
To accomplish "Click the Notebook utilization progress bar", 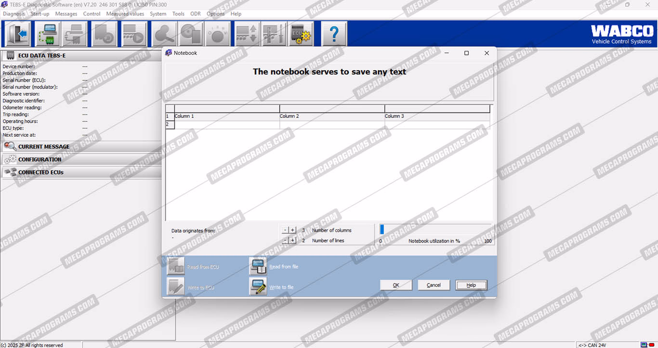I will tap(435, 230).
